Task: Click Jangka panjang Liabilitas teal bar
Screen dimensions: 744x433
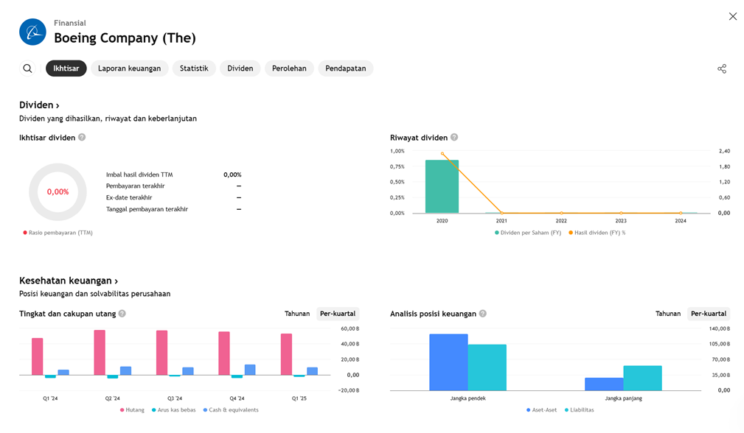Action: point(642,378)
